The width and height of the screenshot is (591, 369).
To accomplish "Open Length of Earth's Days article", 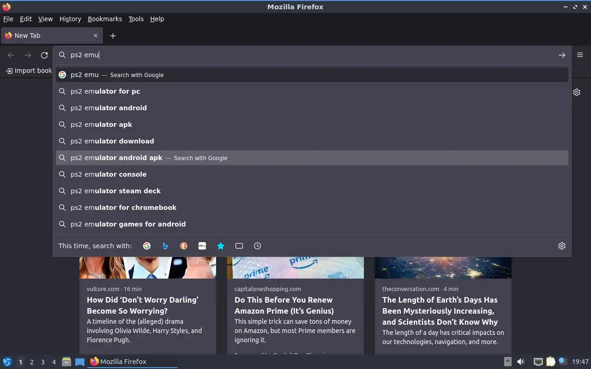I will [440, 311].
